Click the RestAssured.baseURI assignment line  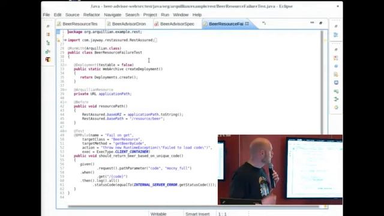point(133,115)
